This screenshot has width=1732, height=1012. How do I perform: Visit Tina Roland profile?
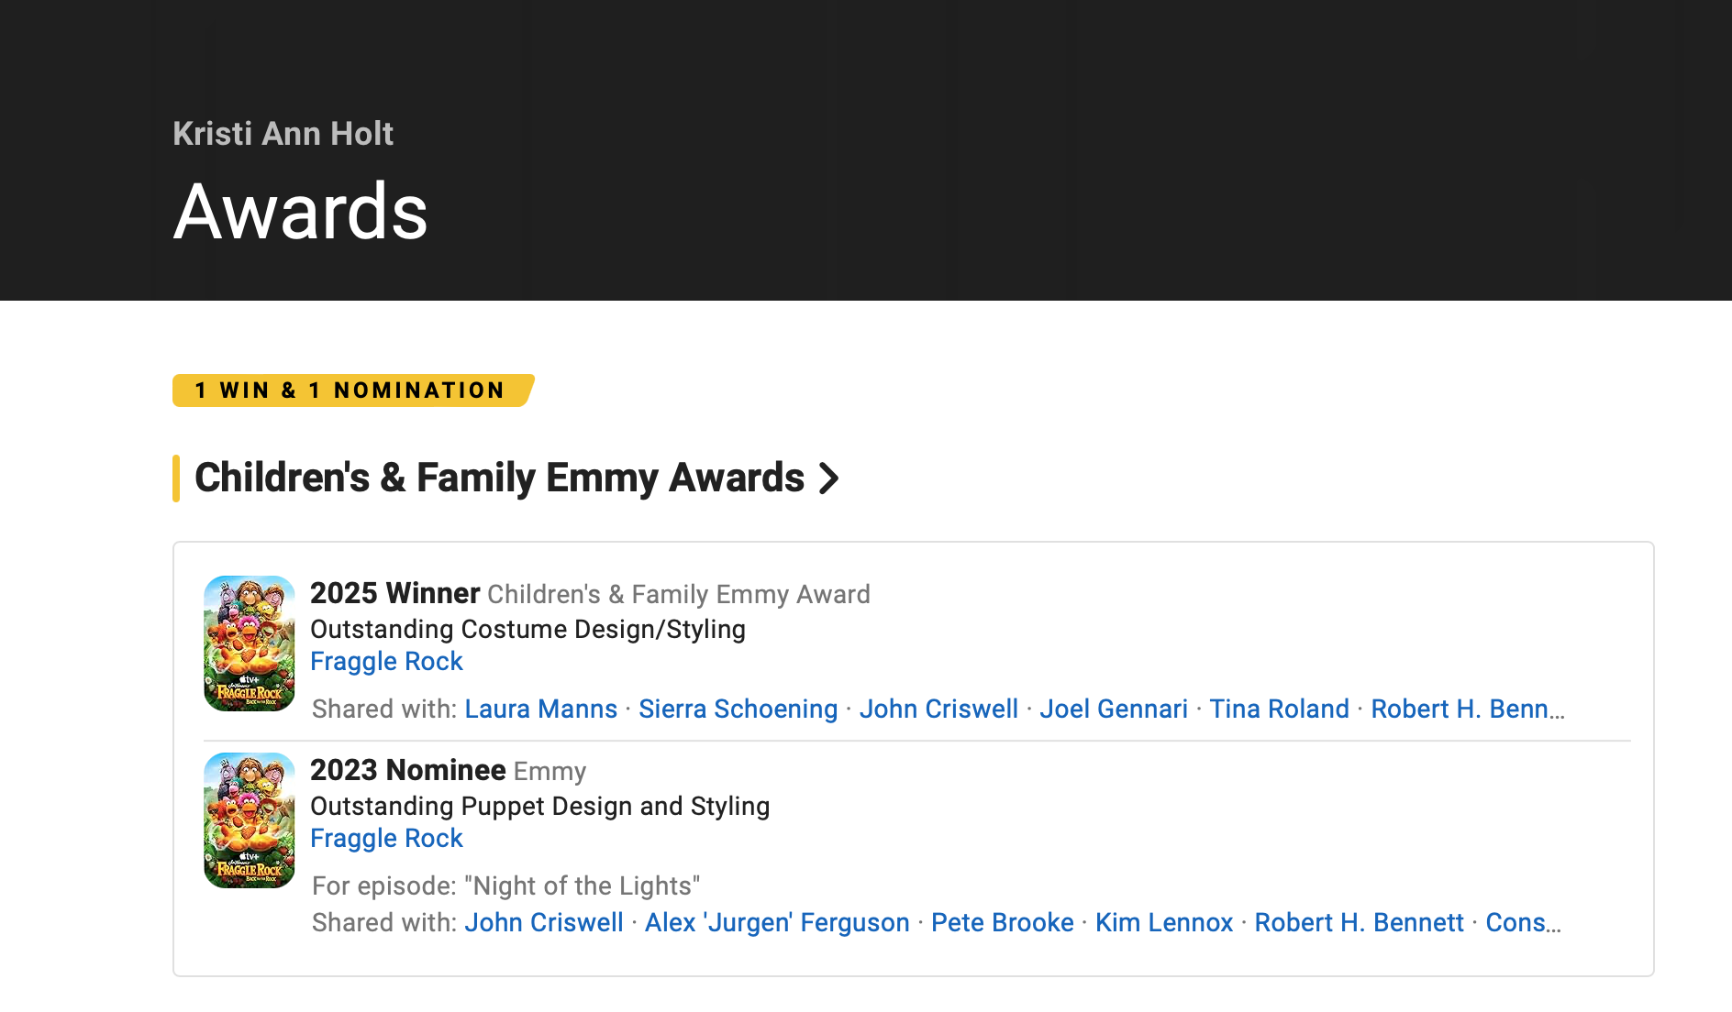1279,709
